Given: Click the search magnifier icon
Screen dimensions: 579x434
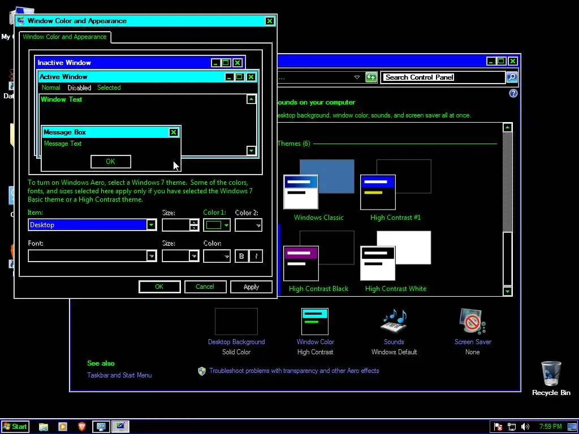Looking at the screenshot, I should [x=512, y=77].
